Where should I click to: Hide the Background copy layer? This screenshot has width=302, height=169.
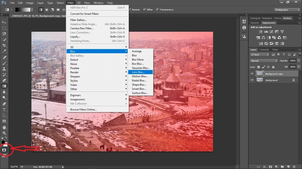(x=252, y=74)
